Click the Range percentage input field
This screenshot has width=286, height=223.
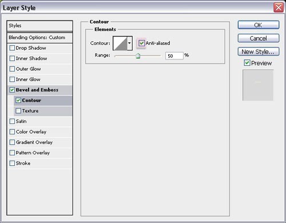click(x=174, y=56)
